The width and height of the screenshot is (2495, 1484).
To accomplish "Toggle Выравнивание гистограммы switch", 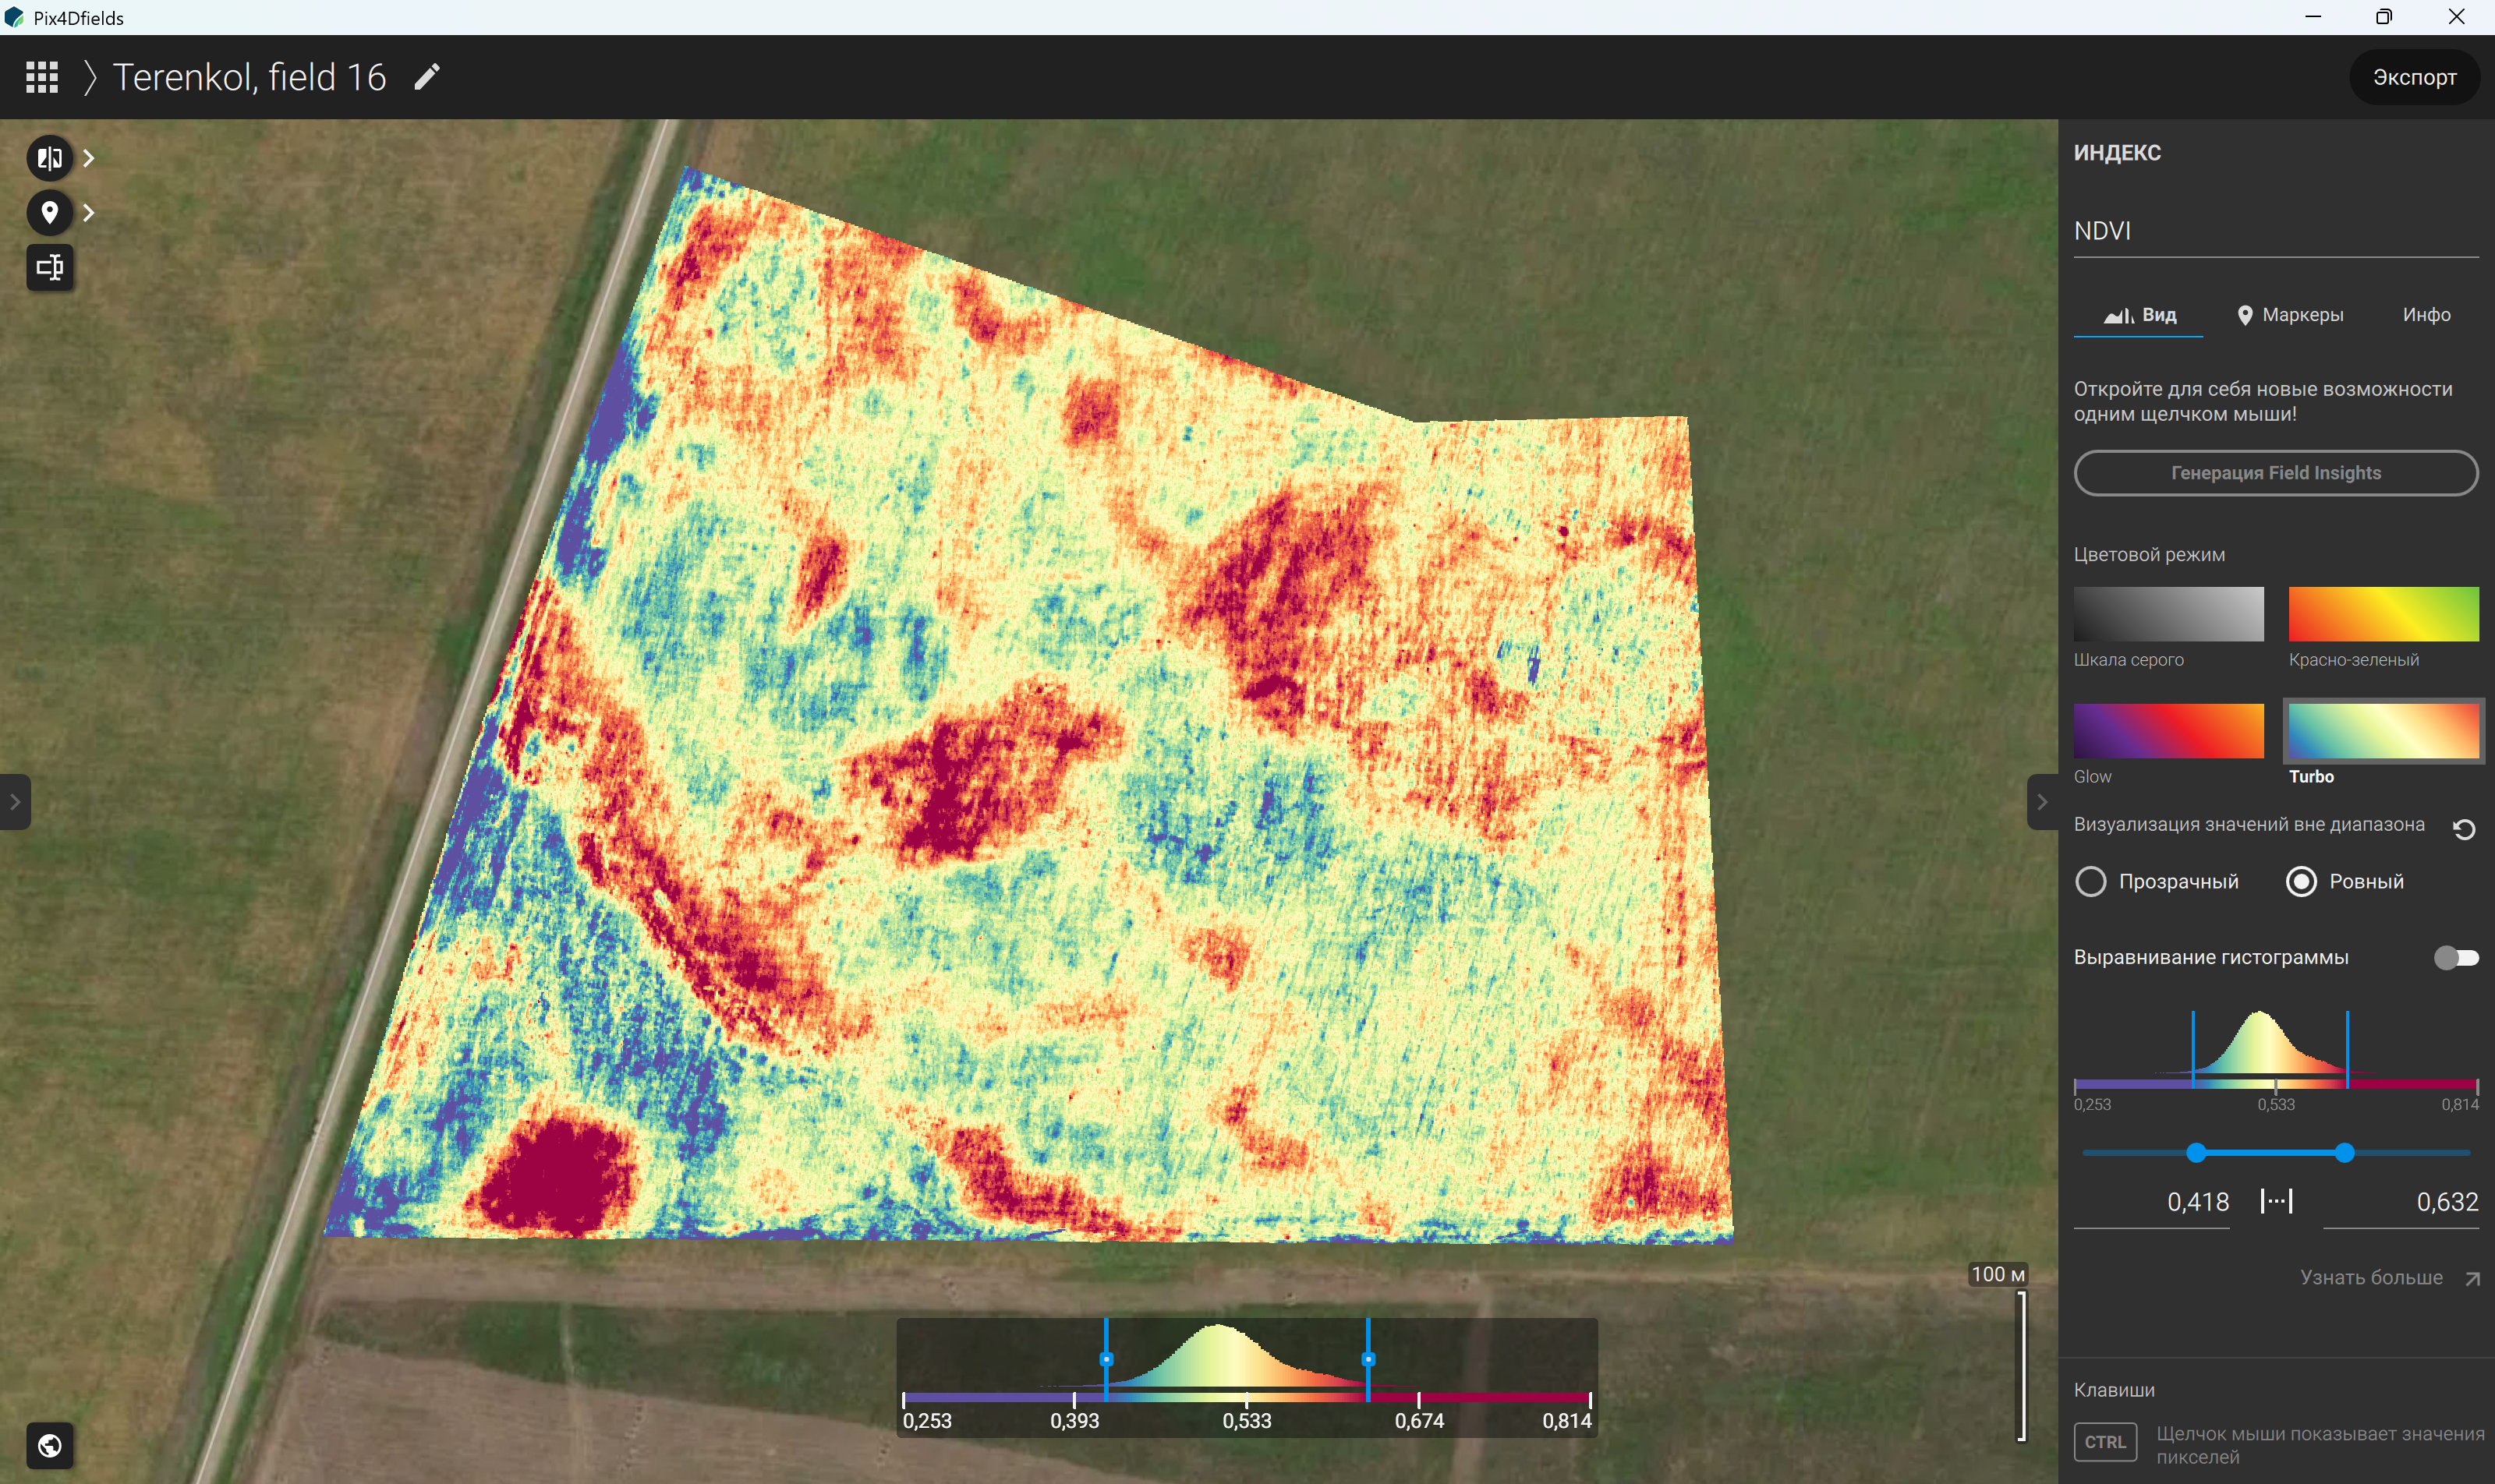I will pos(2456,958).
